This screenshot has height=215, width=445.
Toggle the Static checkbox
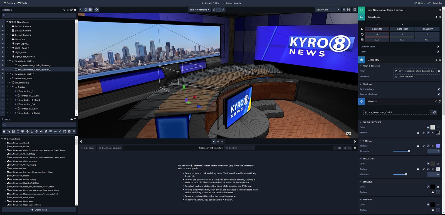[438, 52]
